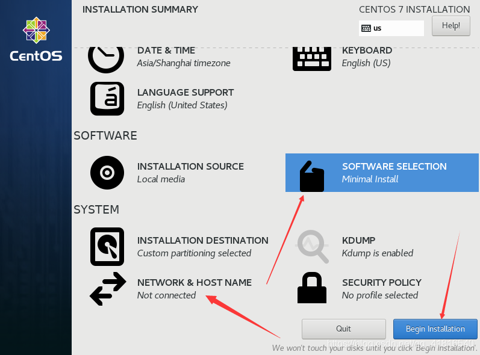Start with Begin Installation button

tap(435, 329)
